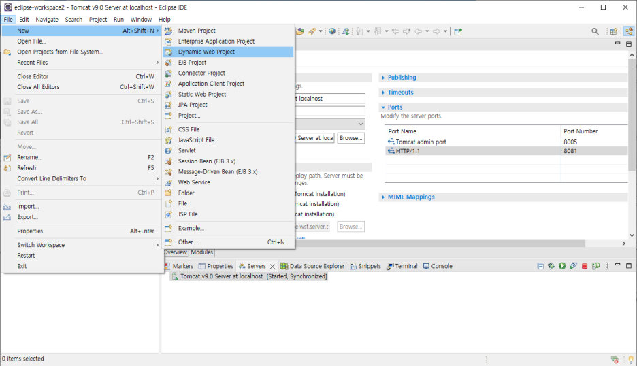Screen dimensions: 637x366
Task: Open the Edit menu
Action: pos(24,20)
